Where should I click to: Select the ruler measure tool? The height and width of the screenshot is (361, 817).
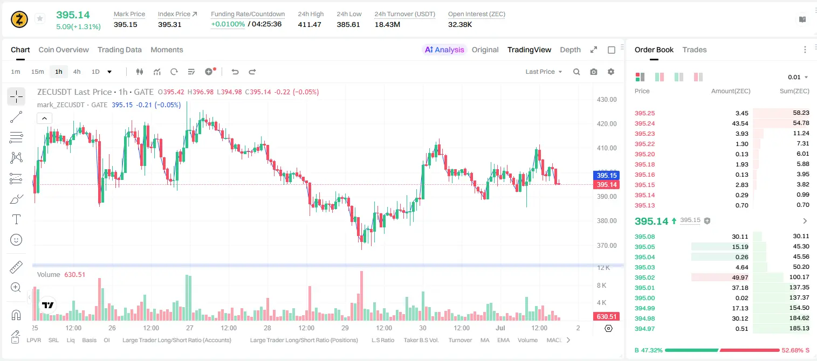(x=16, y=267)
